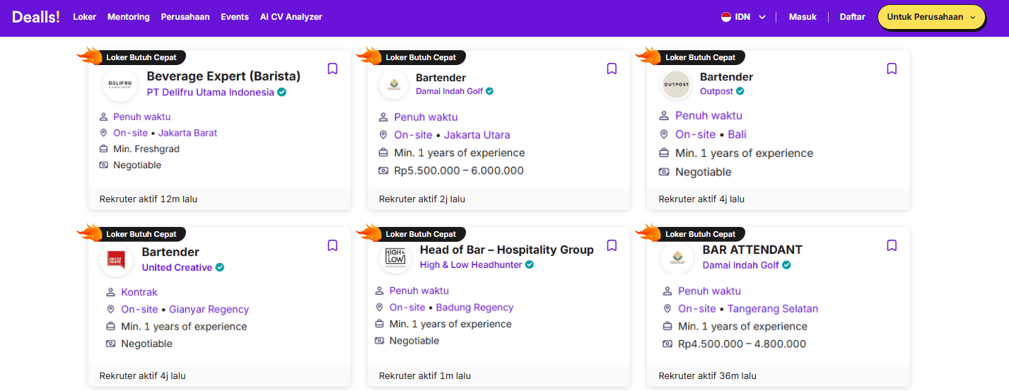Open the IDN language dropdown
The width and height of the screenshot is (1009, 391).
tap(744, 17)
